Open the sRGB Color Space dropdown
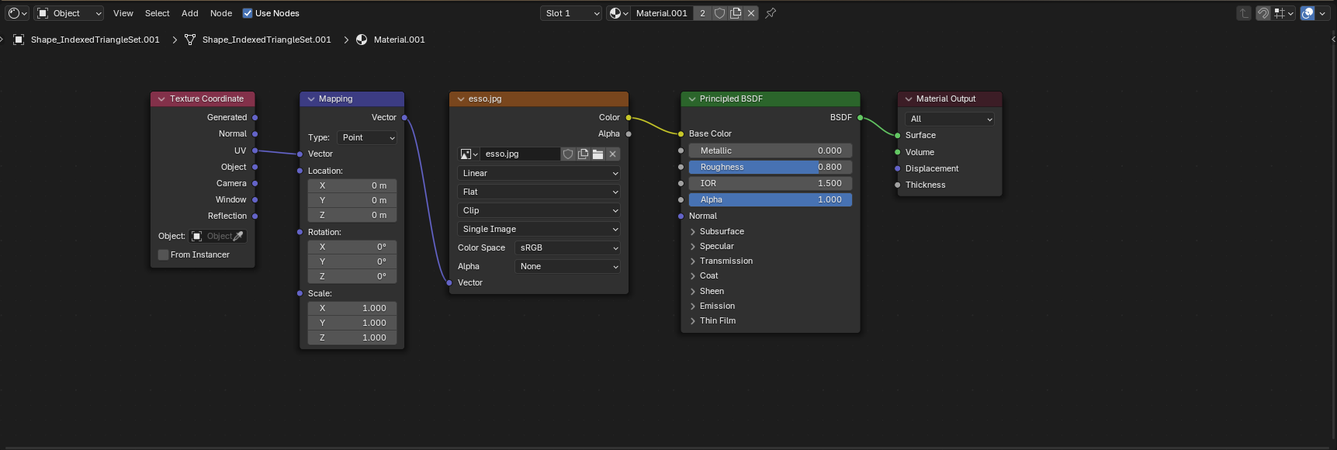Viewport: 1337px width, 450px height. 567,247
